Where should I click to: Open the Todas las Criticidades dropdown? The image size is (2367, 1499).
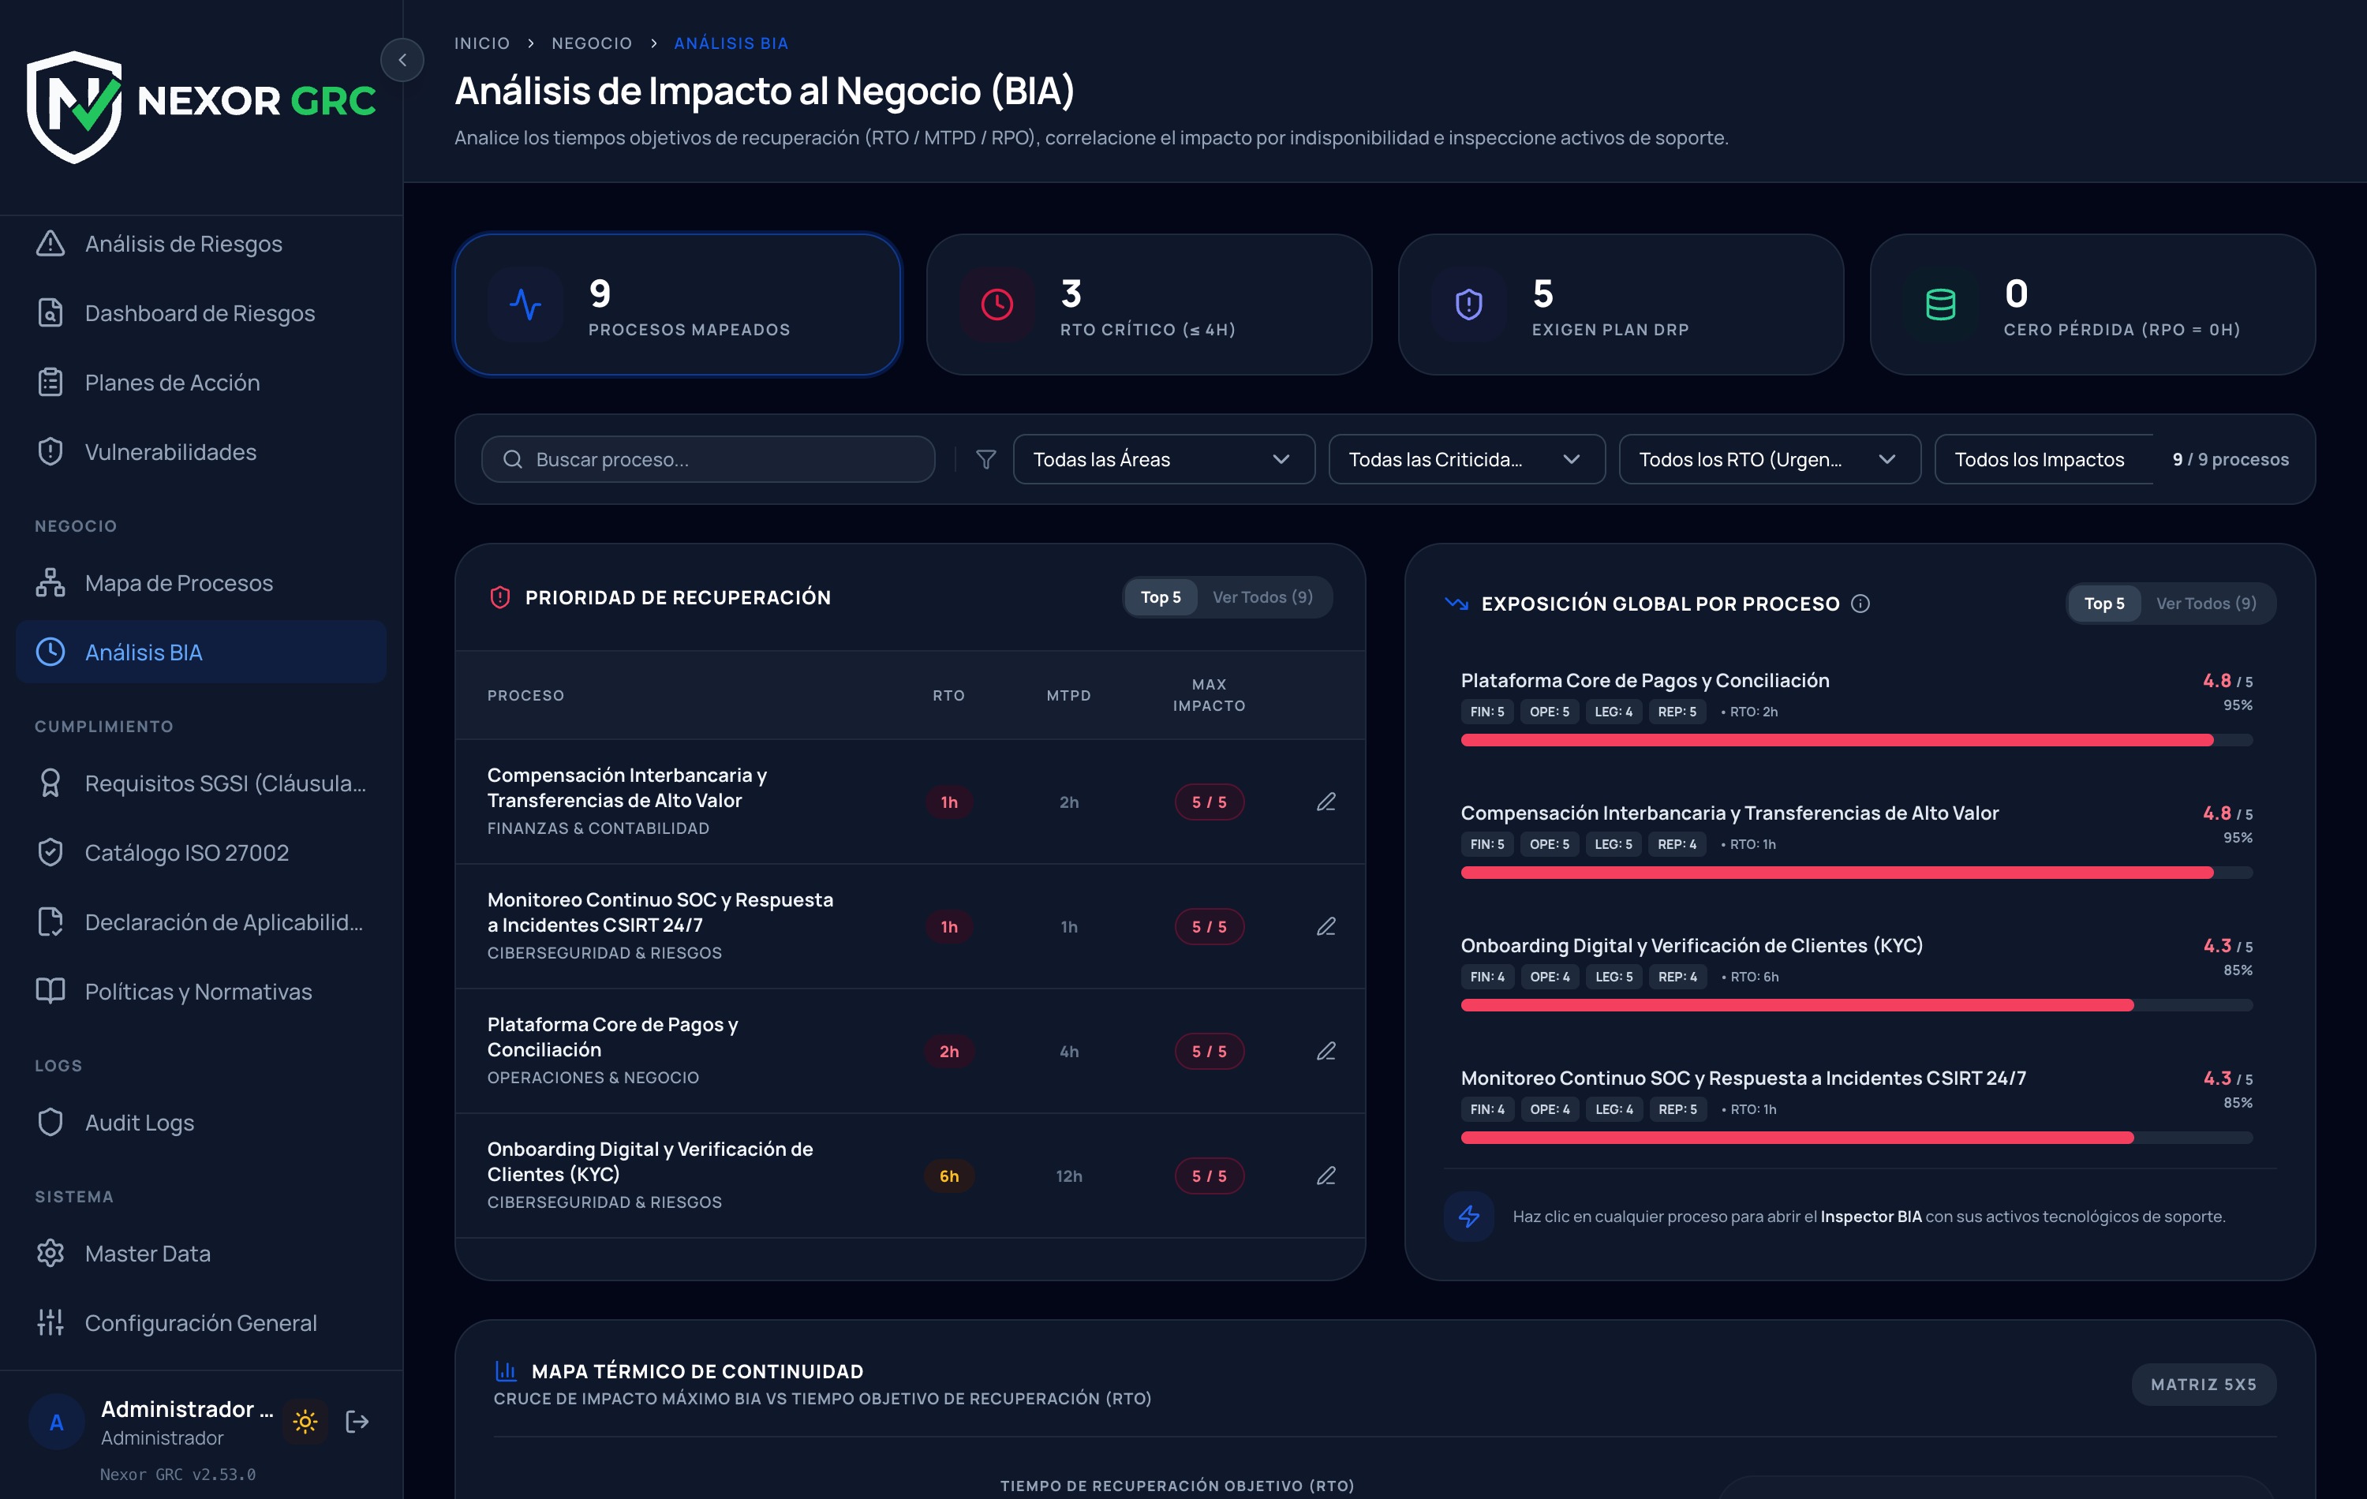coord(1467,459)
